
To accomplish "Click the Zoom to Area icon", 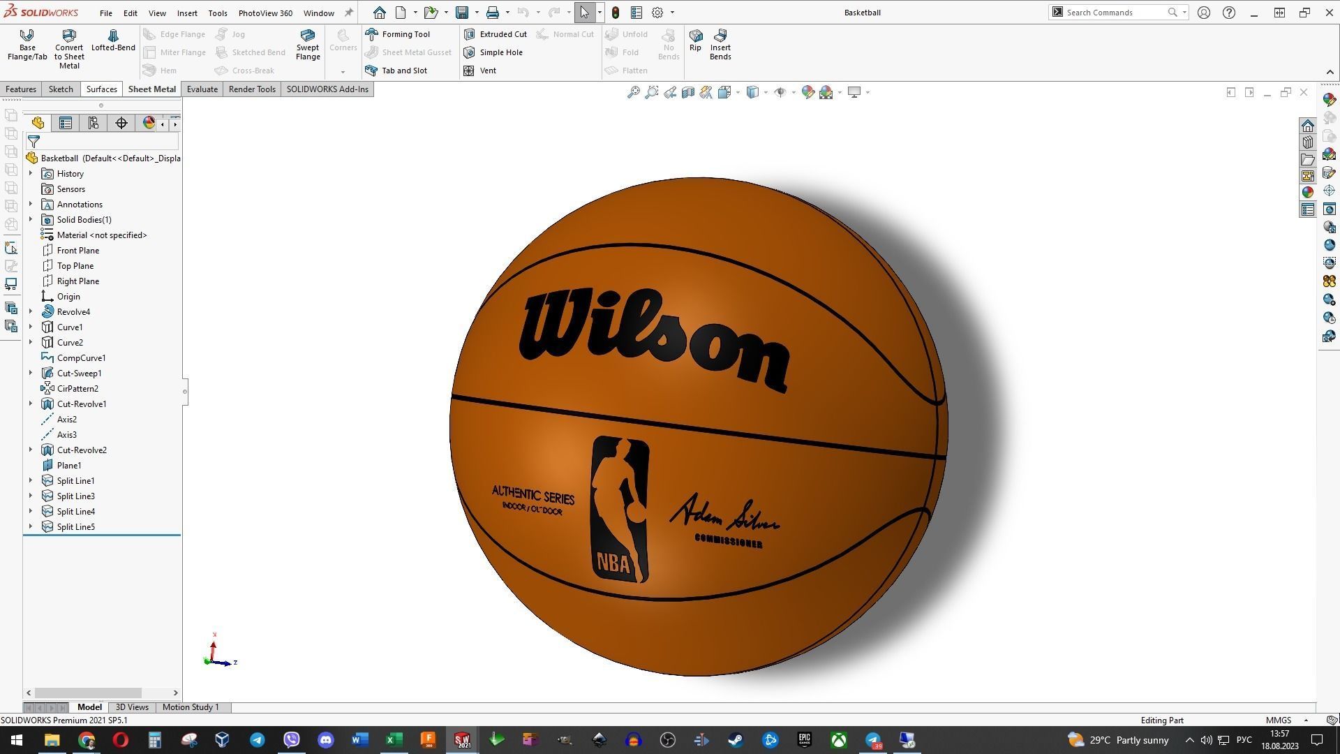I will pyautogui.click(x=651, y=92).
